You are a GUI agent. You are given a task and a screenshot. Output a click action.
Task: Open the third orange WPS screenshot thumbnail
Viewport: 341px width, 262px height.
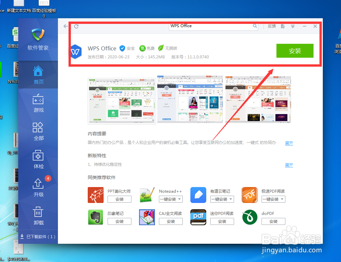pyautogui.click(x=258, y=99)
